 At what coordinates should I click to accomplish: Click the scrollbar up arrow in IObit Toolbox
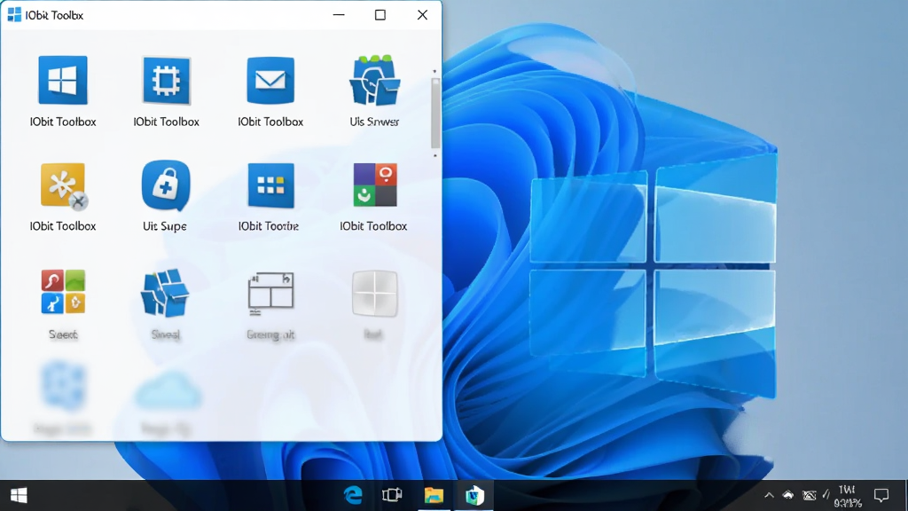[434, 71]
